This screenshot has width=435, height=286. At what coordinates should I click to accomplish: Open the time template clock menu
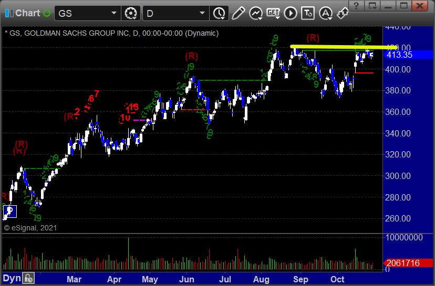click(x=220, y=13)
